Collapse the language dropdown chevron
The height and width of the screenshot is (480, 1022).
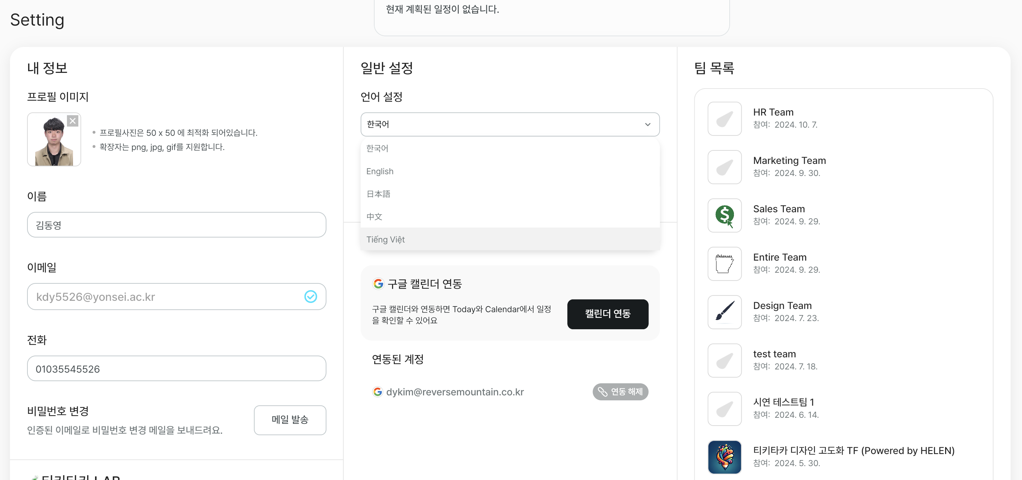[647, 124]
